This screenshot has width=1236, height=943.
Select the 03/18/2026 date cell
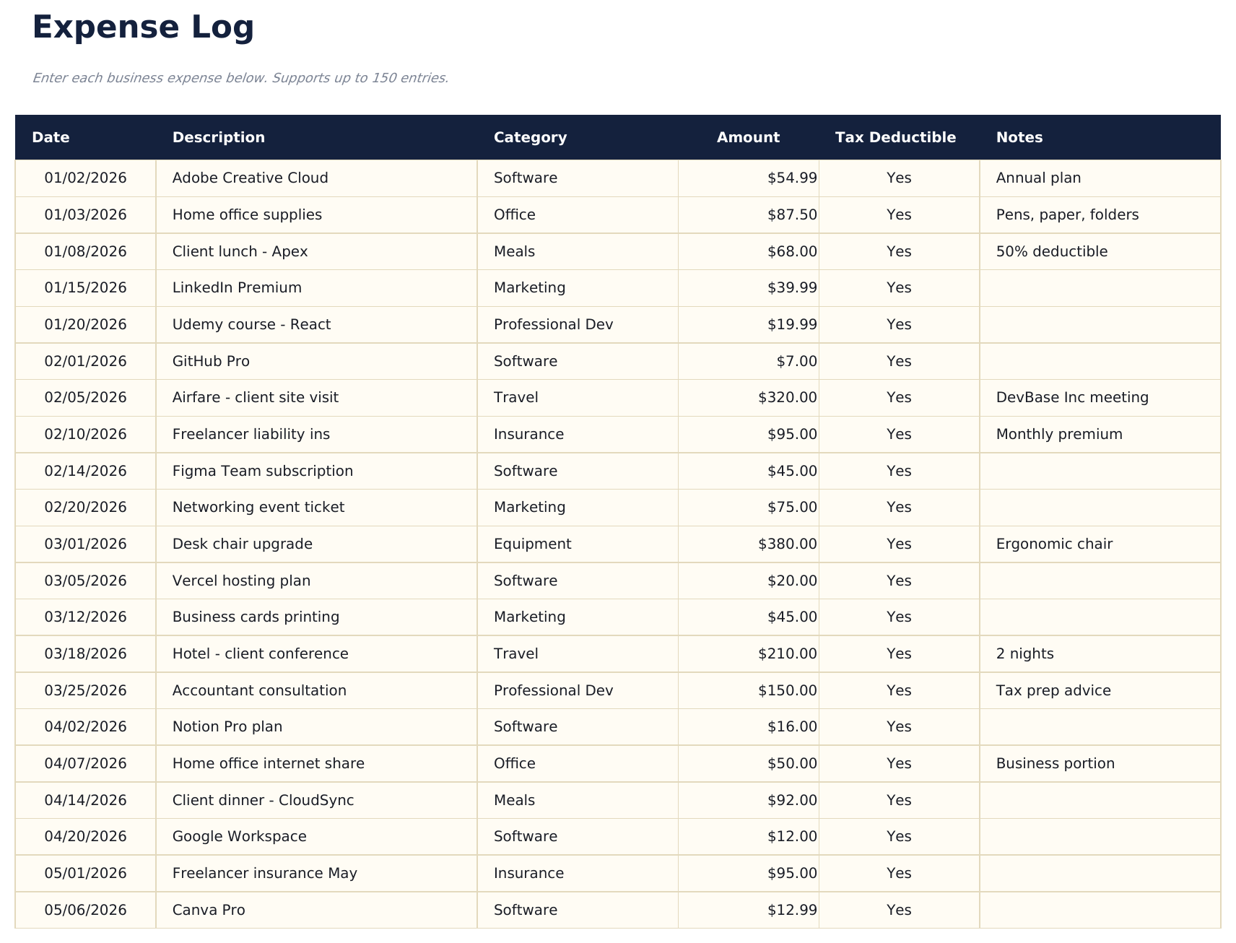point(85,653)
